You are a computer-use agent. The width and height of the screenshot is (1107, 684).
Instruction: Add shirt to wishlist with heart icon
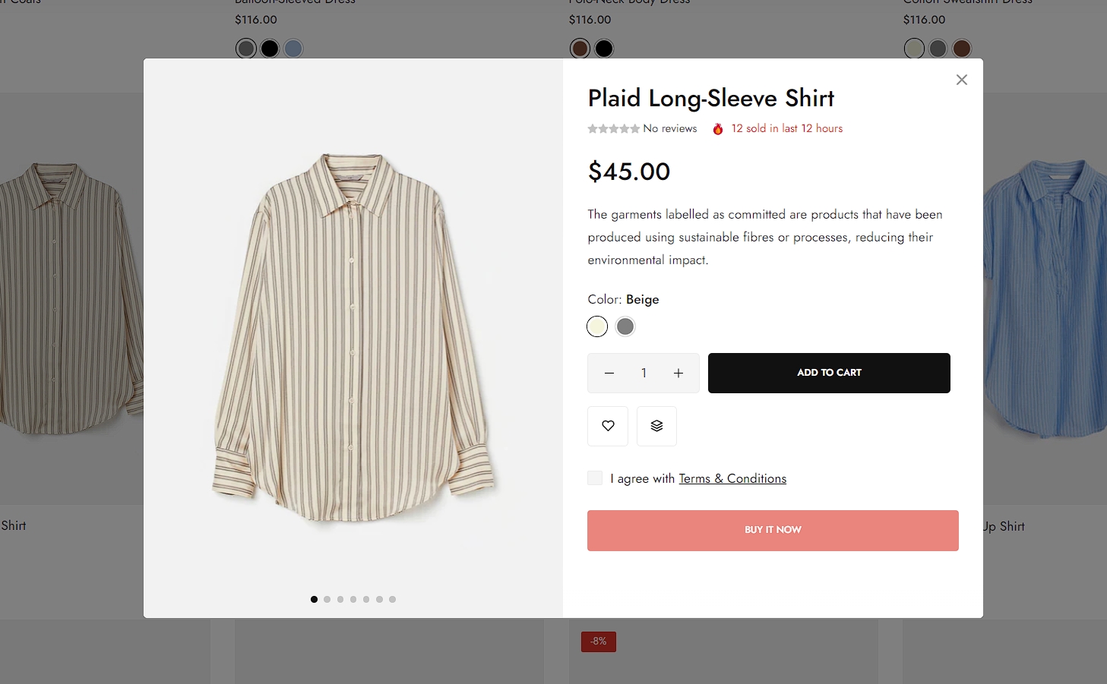click(x=608, y=426)
